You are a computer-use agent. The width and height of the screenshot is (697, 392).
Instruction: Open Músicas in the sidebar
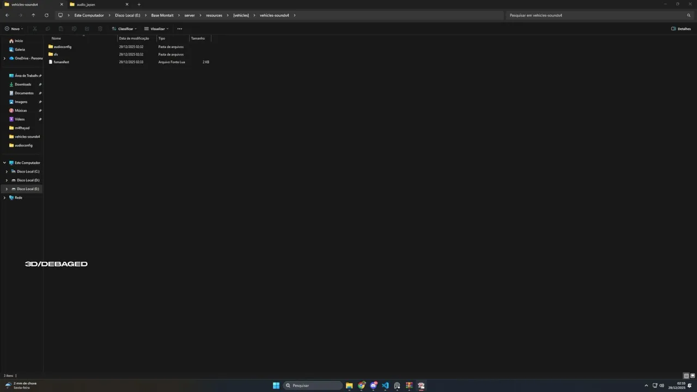22,111
